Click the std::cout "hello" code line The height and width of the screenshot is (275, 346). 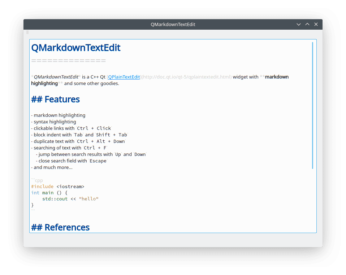[70, 199]
